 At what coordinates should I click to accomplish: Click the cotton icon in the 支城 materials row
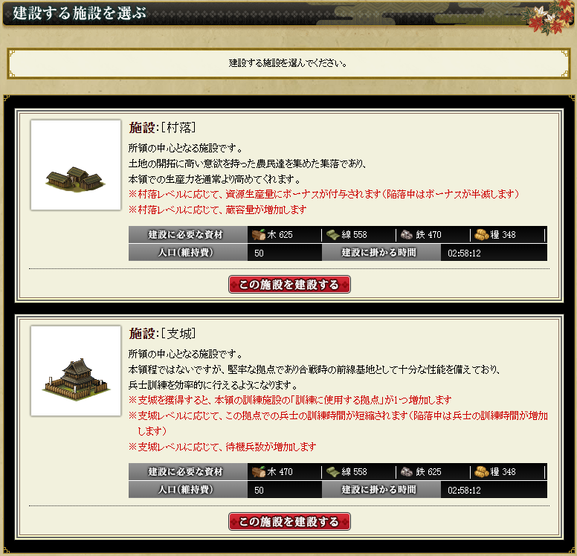pos(332,472)
